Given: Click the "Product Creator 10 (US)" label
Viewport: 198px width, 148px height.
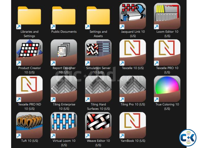Looking at the screenshot, I should pos(29,70).
